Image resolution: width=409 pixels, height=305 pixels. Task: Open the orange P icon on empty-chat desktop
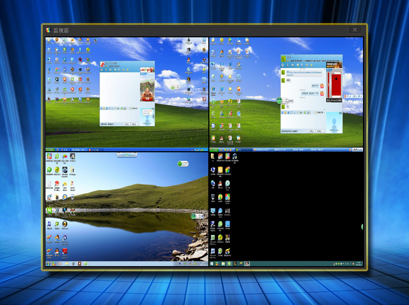click(64, 79)
